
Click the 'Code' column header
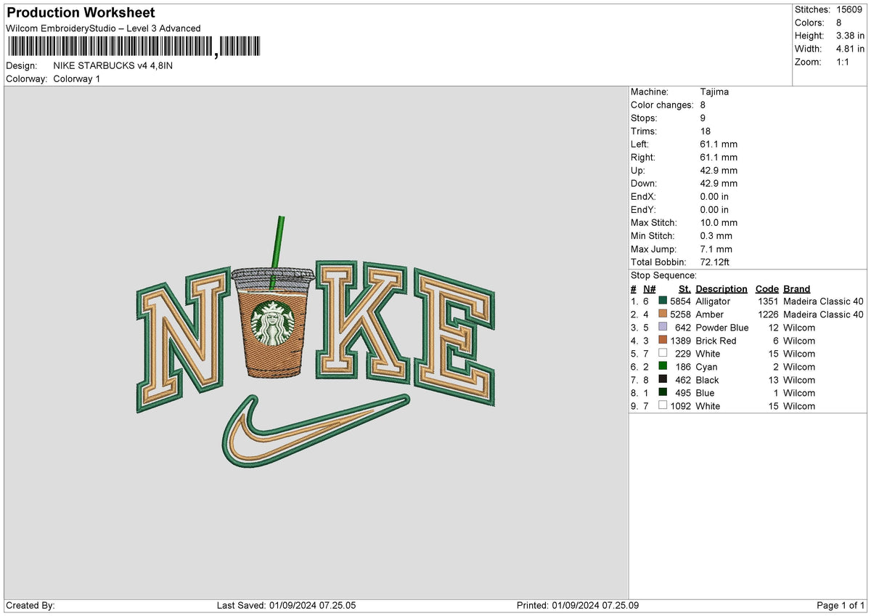click(x=766, y=288)
